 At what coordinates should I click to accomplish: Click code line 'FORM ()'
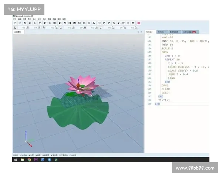(x=167, y=45)
